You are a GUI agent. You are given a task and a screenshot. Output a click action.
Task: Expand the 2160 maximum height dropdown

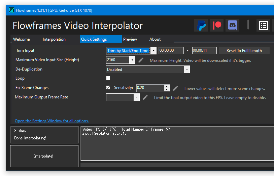point(132,60)
